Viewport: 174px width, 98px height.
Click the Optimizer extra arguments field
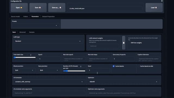(x=124, y=93)
